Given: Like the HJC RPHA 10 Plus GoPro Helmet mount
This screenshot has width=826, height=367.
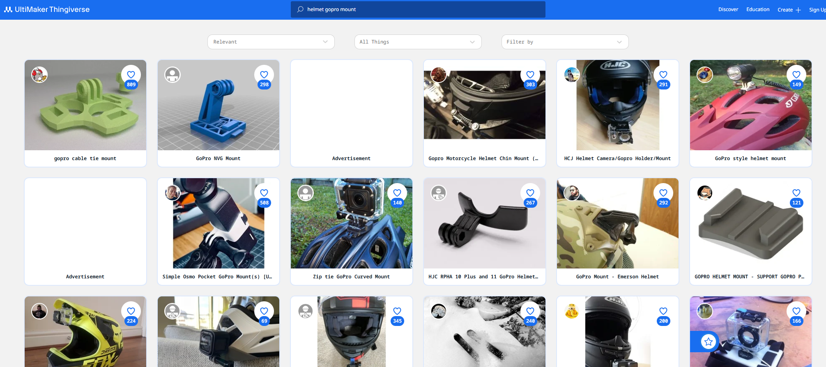Looking at the screenshot, I should pos(530,193).
